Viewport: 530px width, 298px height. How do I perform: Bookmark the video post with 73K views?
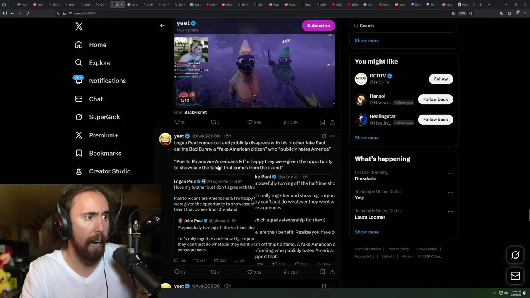click(x=323, y=122)
